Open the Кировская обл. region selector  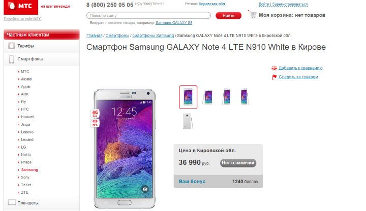[212, 4]
